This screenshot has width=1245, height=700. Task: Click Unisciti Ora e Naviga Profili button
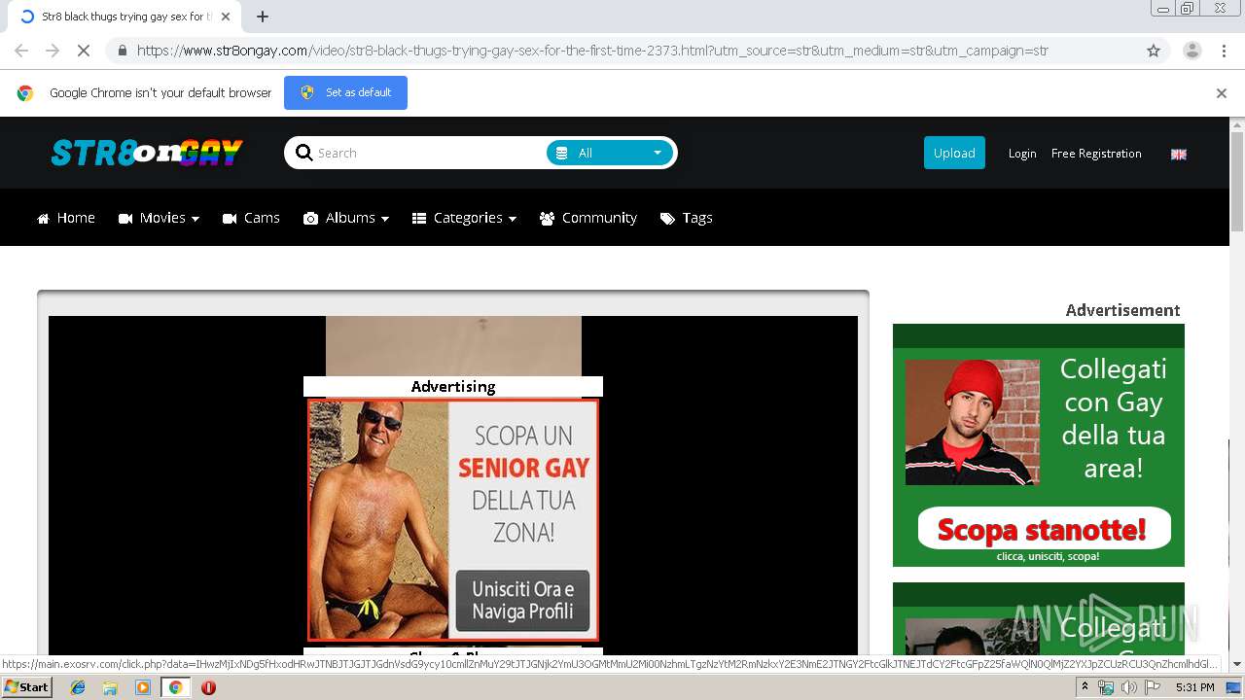tap(522, 600)
